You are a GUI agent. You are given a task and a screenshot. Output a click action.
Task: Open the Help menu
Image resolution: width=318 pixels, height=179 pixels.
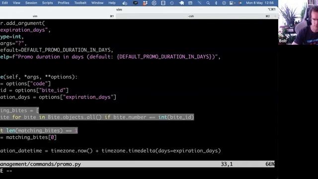tap(112, 3)
